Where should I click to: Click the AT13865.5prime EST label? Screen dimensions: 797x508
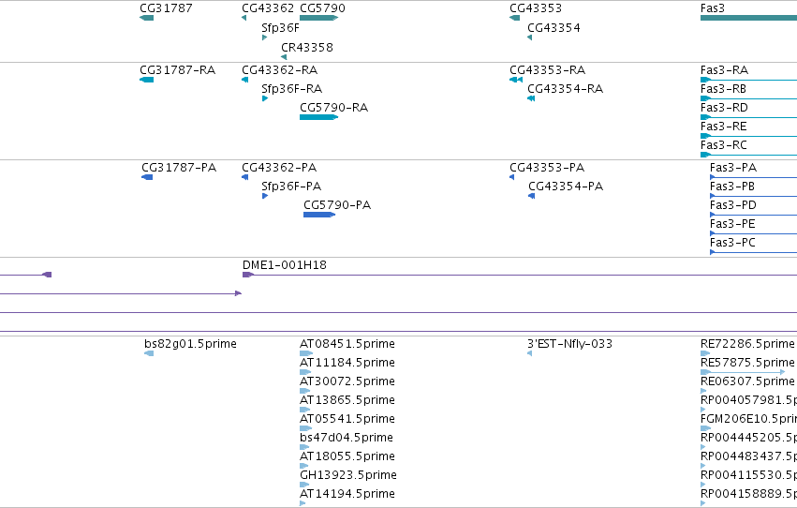347,400
